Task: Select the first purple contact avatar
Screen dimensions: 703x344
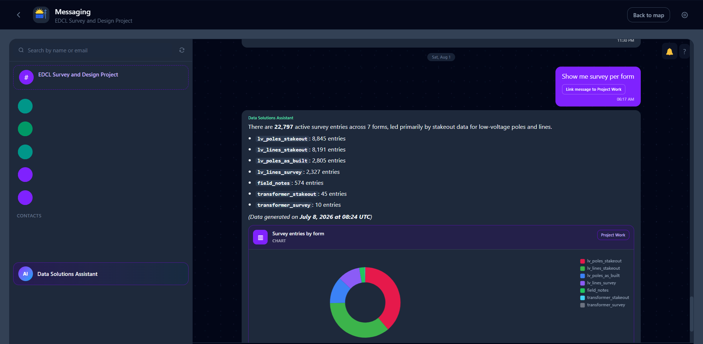Action: 25,175
